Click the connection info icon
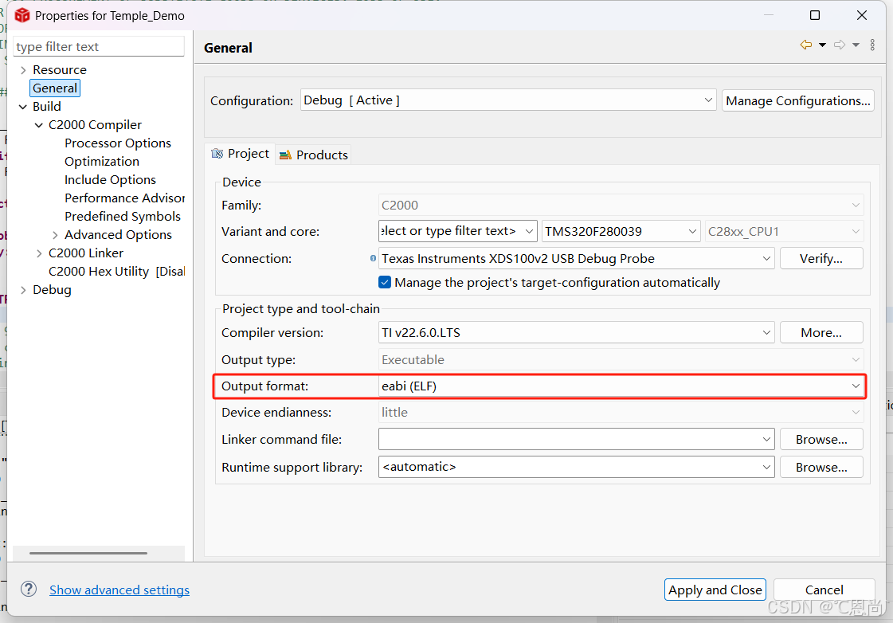 [373, 258]
